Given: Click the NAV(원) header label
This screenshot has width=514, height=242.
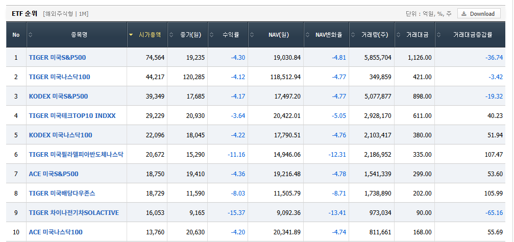Looking at the screenshot, I should (278, 35).
